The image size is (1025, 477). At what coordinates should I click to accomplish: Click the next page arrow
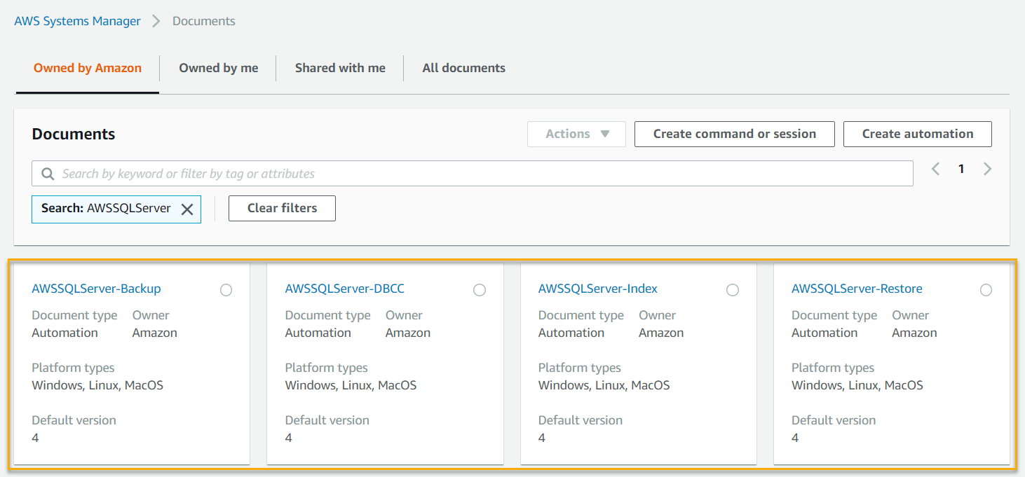coord(987,169)
